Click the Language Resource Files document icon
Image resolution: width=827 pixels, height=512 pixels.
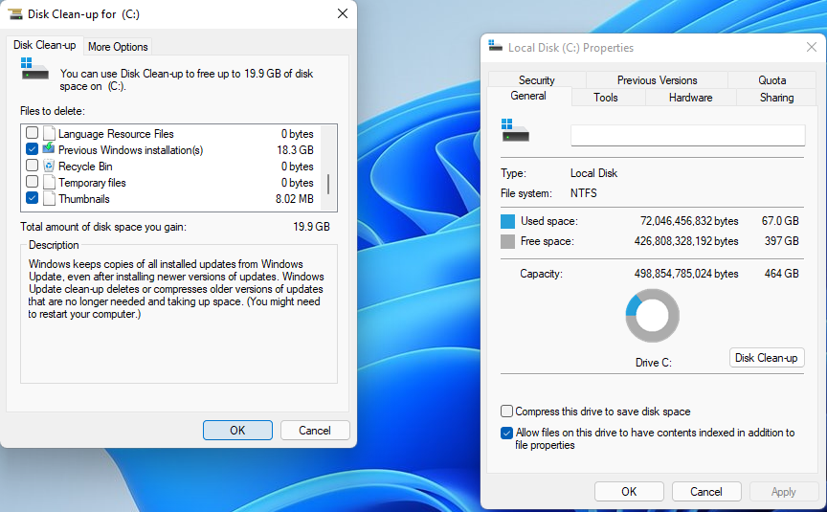tap(49, 133)
